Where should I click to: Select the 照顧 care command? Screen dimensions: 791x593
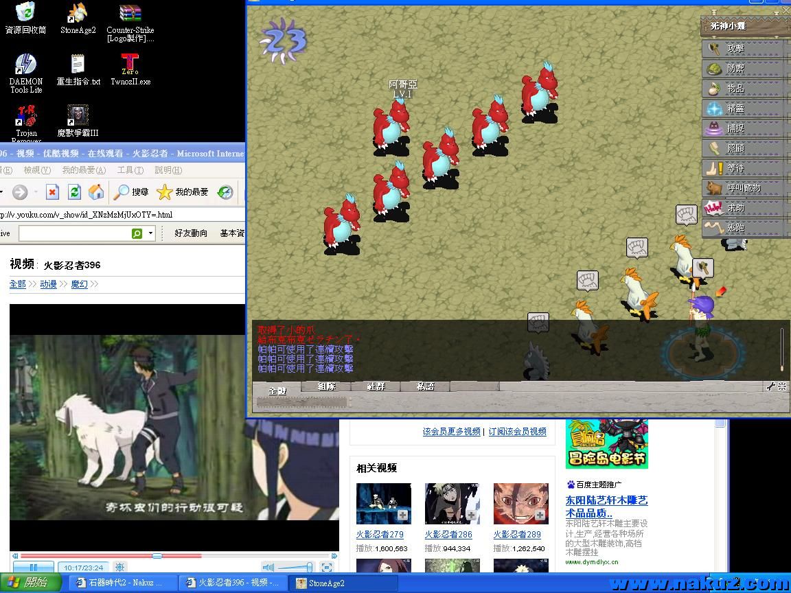742,148
